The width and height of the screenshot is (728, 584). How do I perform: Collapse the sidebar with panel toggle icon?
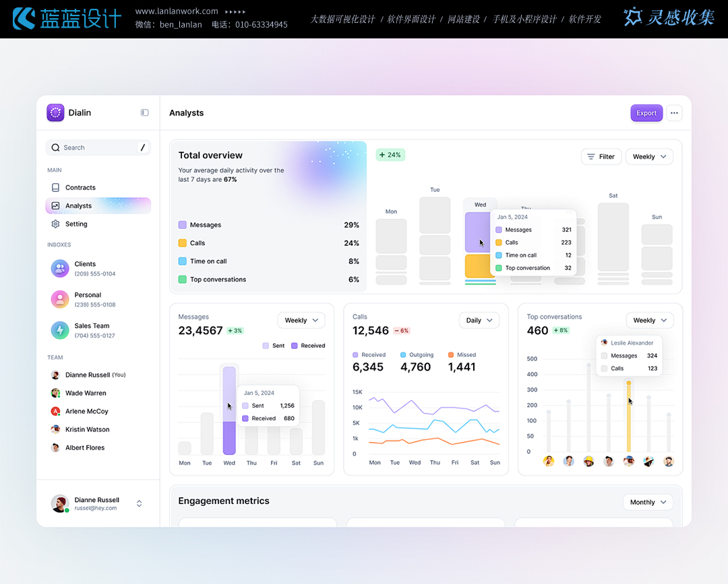coord(144,112)
